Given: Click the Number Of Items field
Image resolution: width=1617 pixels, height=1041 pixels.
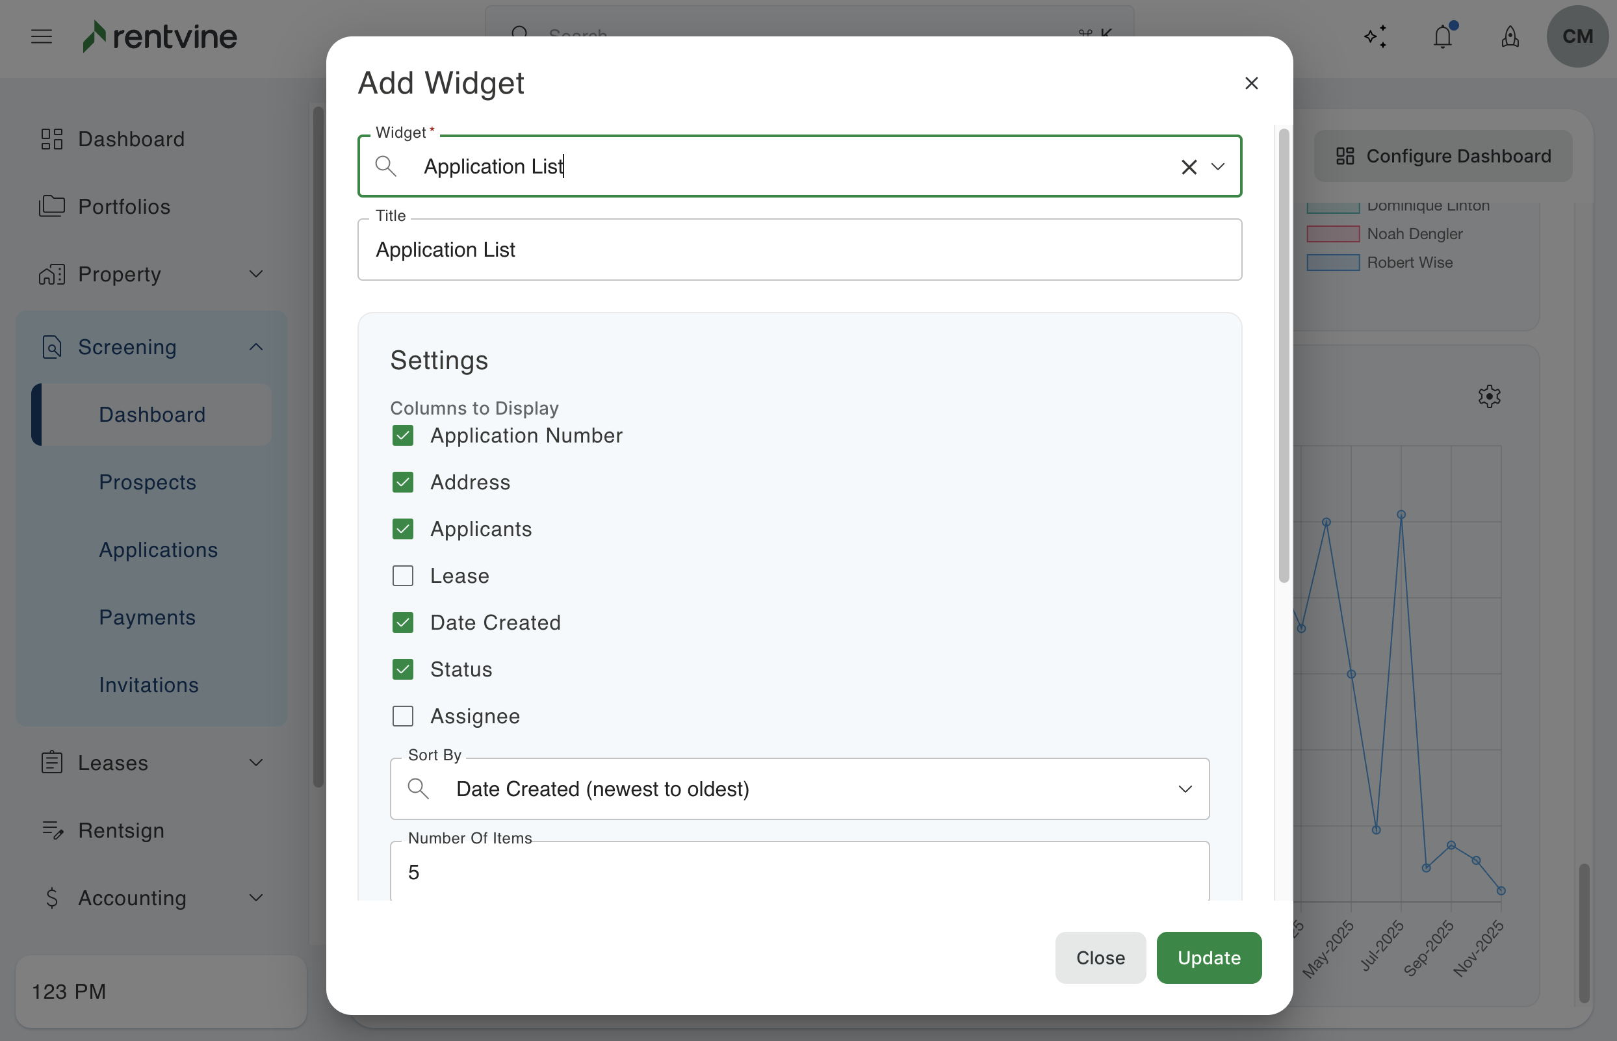Looking at the screenshot, I should 799,872.
